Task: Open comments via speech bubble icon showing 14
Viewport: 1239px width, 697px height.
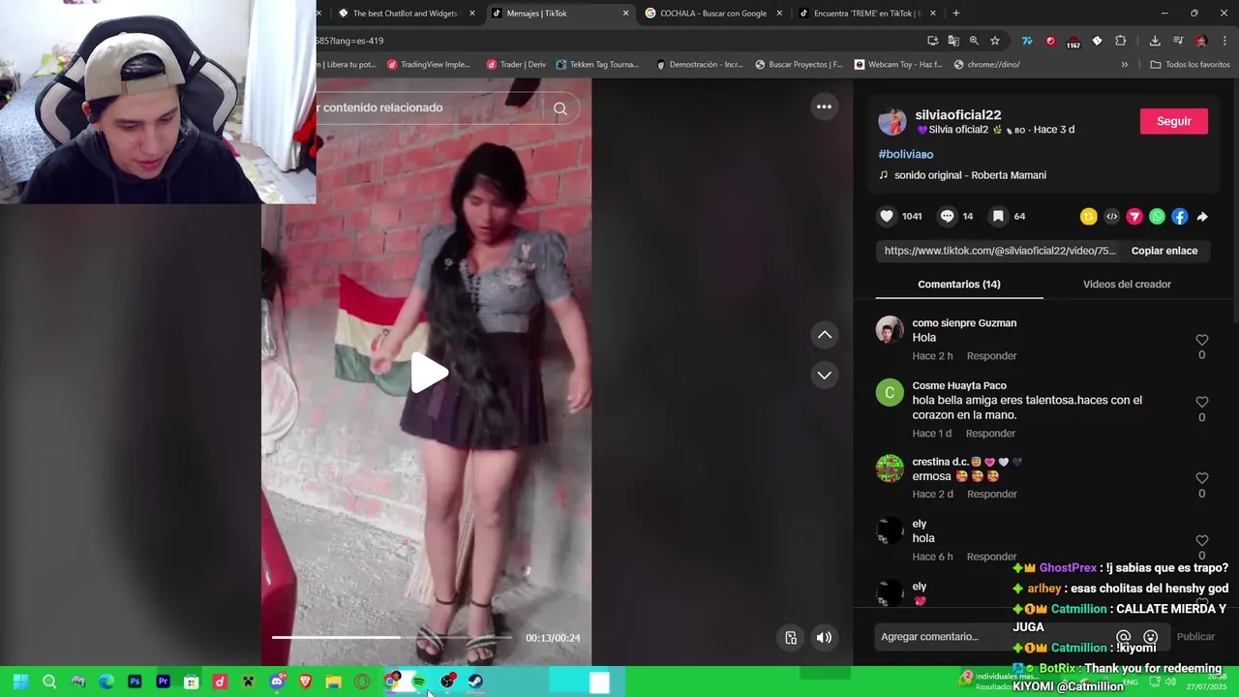Action: click(948, 216)
